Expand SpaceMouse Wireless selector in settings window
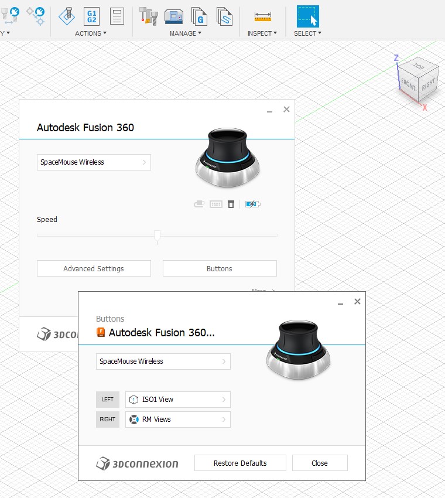445x498 pixels. point(94,162)
